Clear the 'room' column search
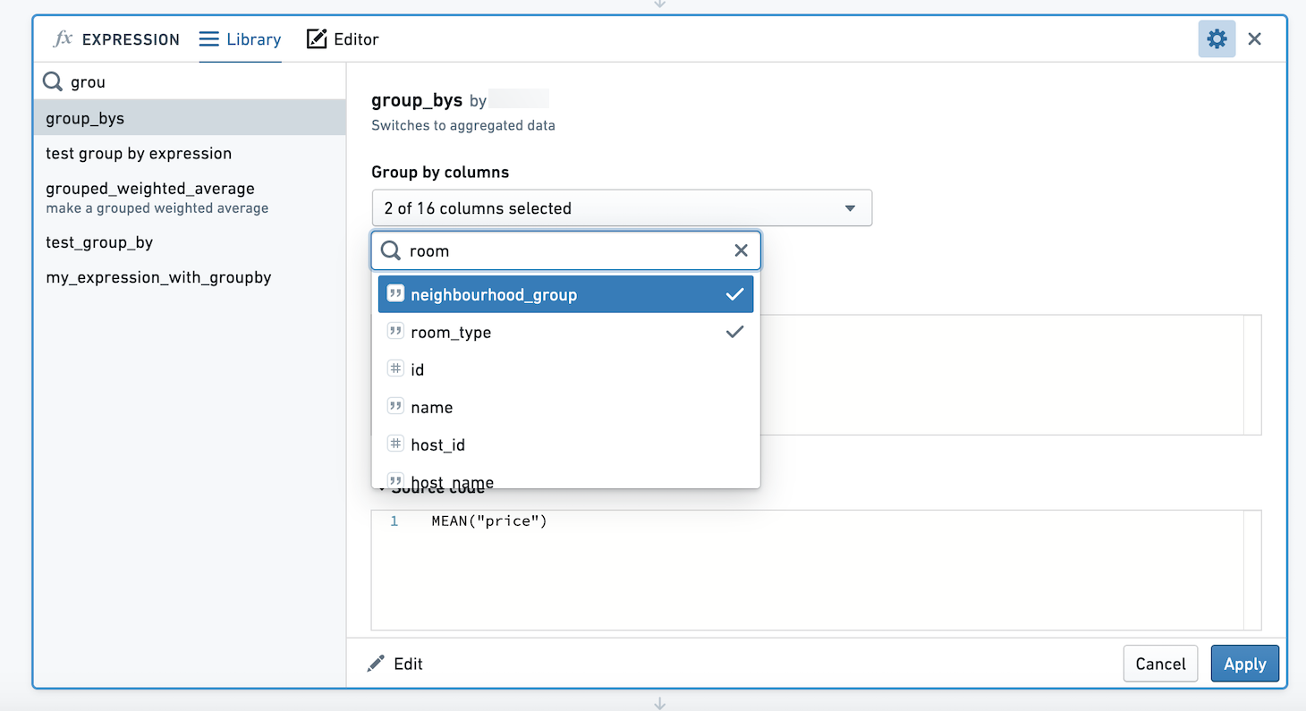 741,251
